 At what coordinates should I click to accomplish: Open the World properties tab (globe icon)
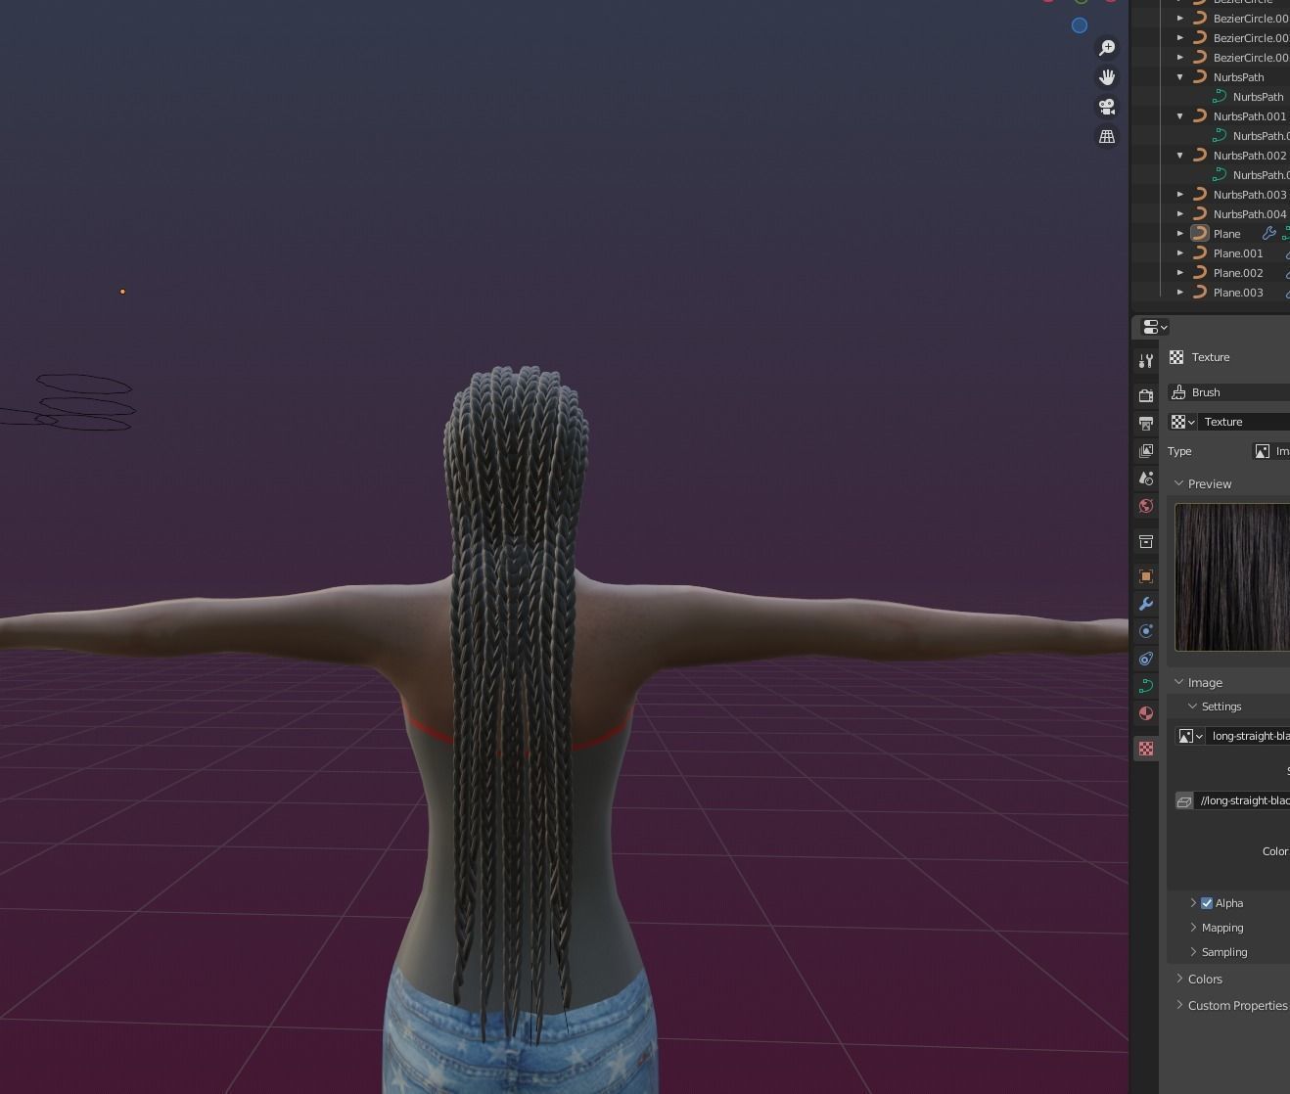(x=1145, y=506)
